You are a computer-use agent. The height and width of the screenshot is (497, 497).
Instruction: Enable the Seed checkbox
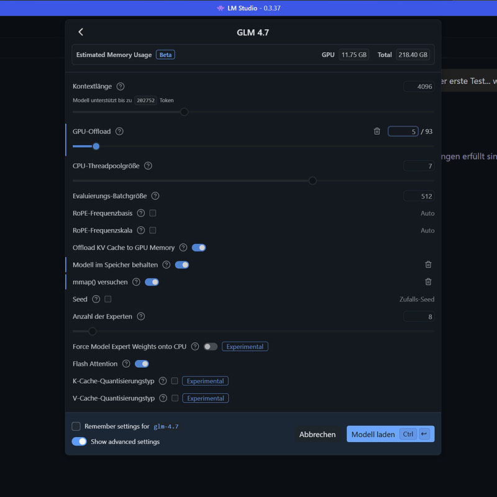click(107, 299)
